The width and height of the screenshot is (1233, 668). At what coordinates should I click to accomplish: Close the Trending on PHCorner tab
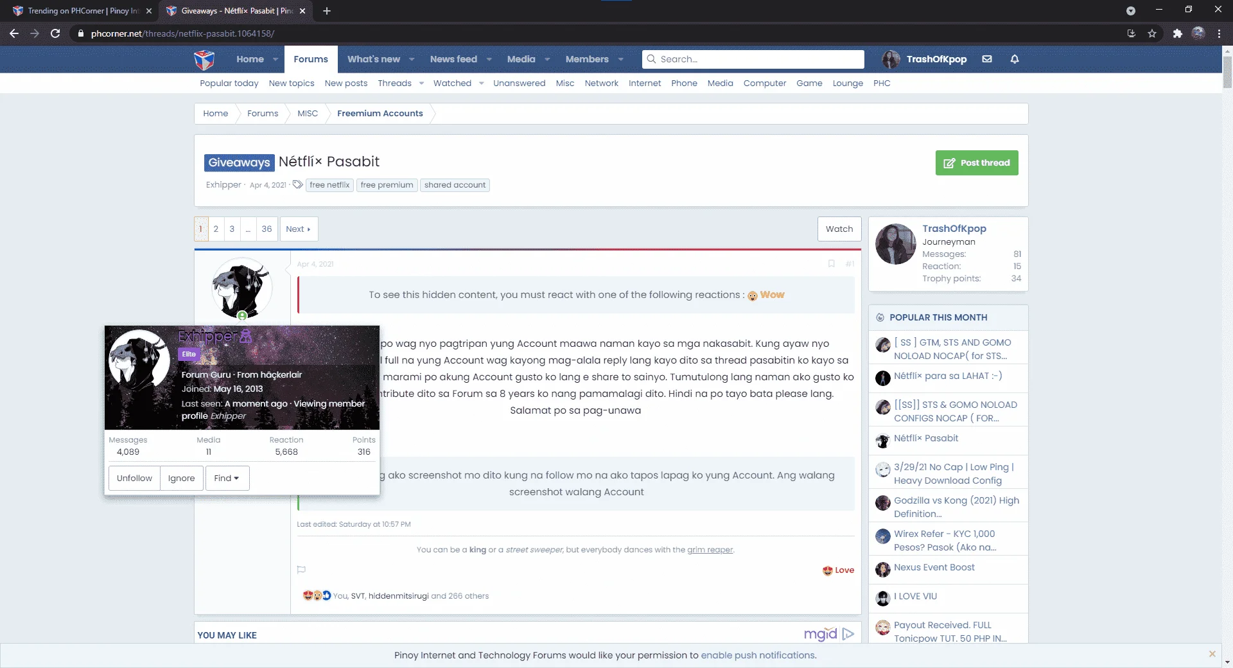pyautogui.click(x=149, y=11)
